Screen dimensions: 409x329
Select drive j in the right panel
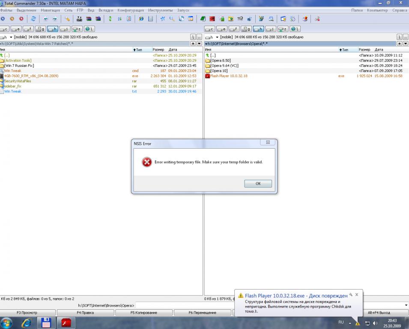click(x=271, y=29)
